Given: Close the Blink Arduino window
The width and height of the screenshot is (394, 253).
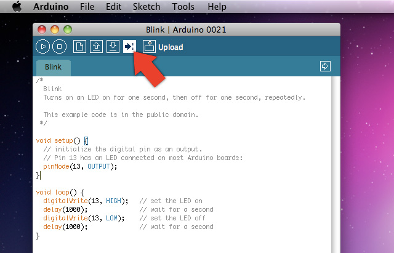Looking at the screenshot, I should (x=42, y=29).
